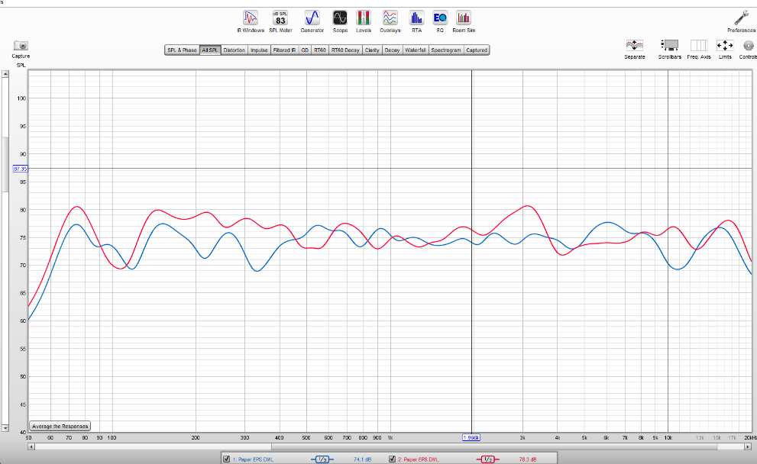Switch to Clarity tab
757x464 pixels.
tap(372, 50)
